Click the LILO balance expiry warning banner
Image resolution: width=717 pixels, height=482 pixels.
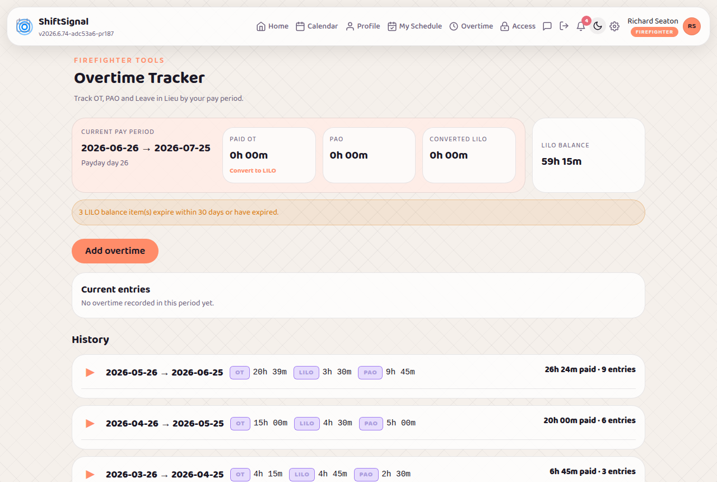358,212
